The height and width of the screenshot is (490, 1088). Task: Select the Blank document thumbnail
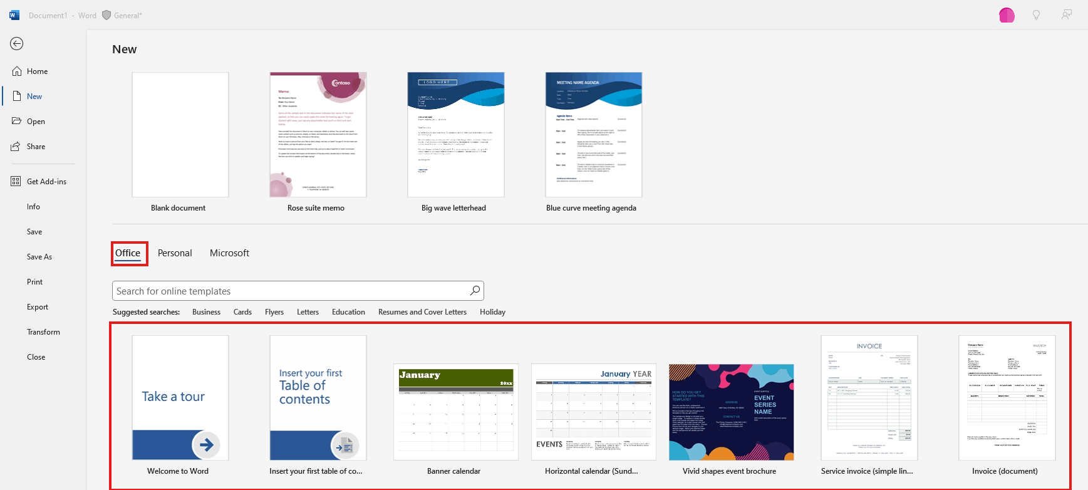click(180, 135)
